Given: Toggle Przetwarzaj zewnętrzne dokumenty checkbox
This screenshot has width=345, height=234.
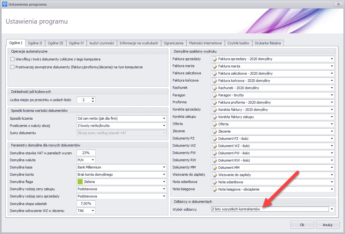Looking at the screenshot, I should click(13, 67).
